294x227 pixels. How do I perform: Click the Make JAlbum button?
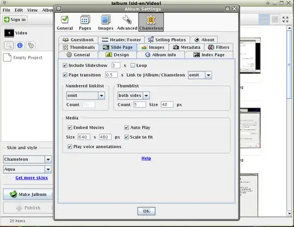tap(28, 194)
